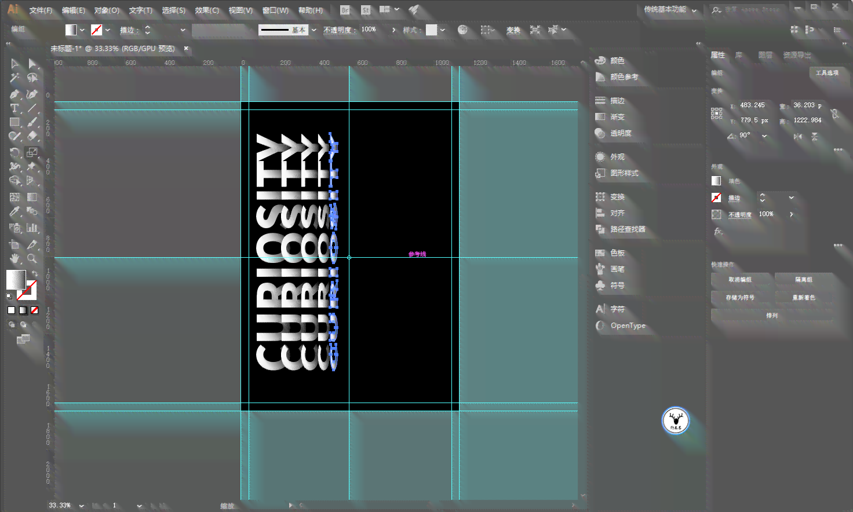Open the fill swatch dropdown in control bar
This screenshot has height=512, width=853.
(x=82, y=30)
